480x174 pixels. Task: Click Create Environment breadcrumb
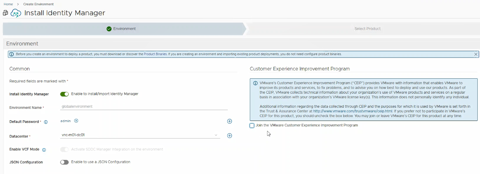(38, 4)
